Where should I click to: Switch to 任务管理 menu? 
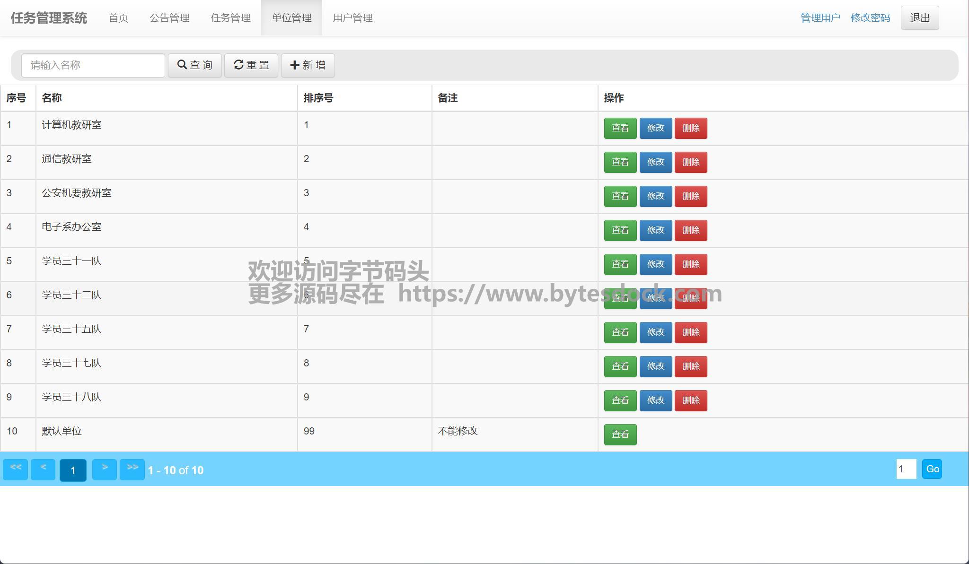(230, 18)
